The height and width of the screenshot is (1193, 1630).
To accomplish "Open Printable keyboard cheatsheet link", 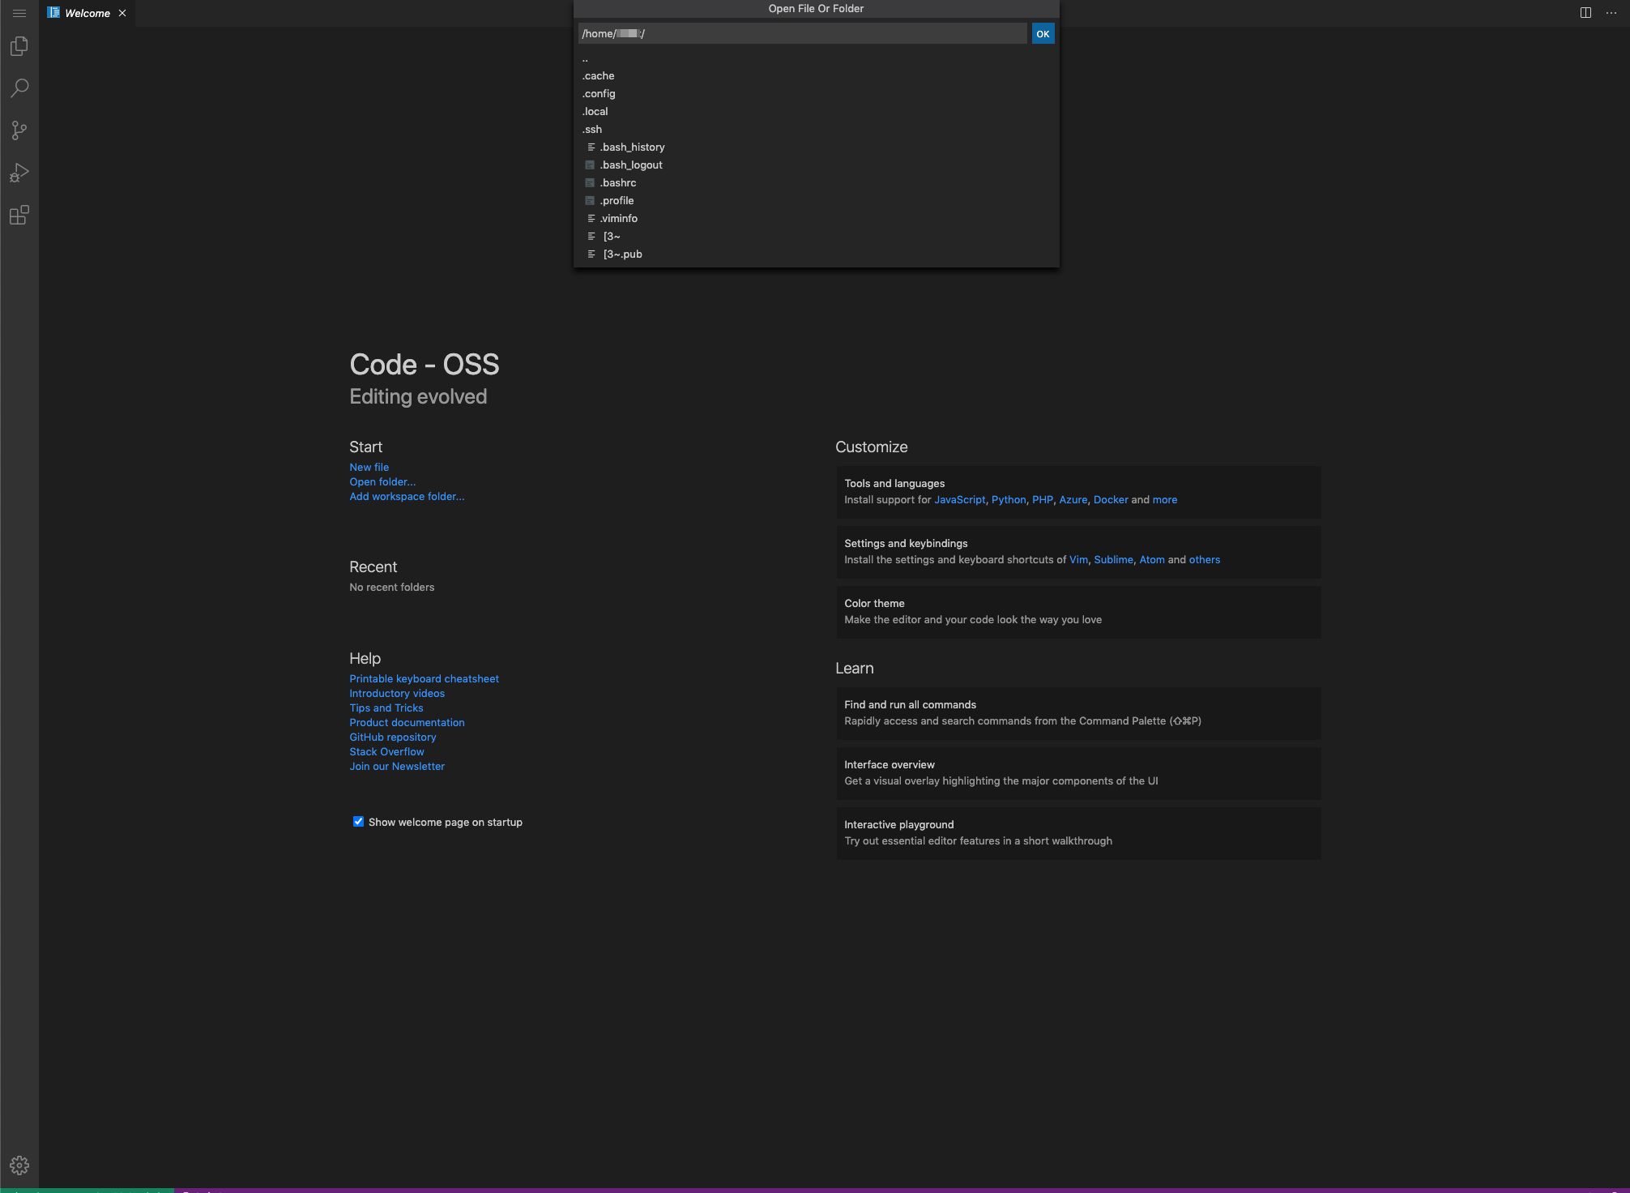I will 424,679.
